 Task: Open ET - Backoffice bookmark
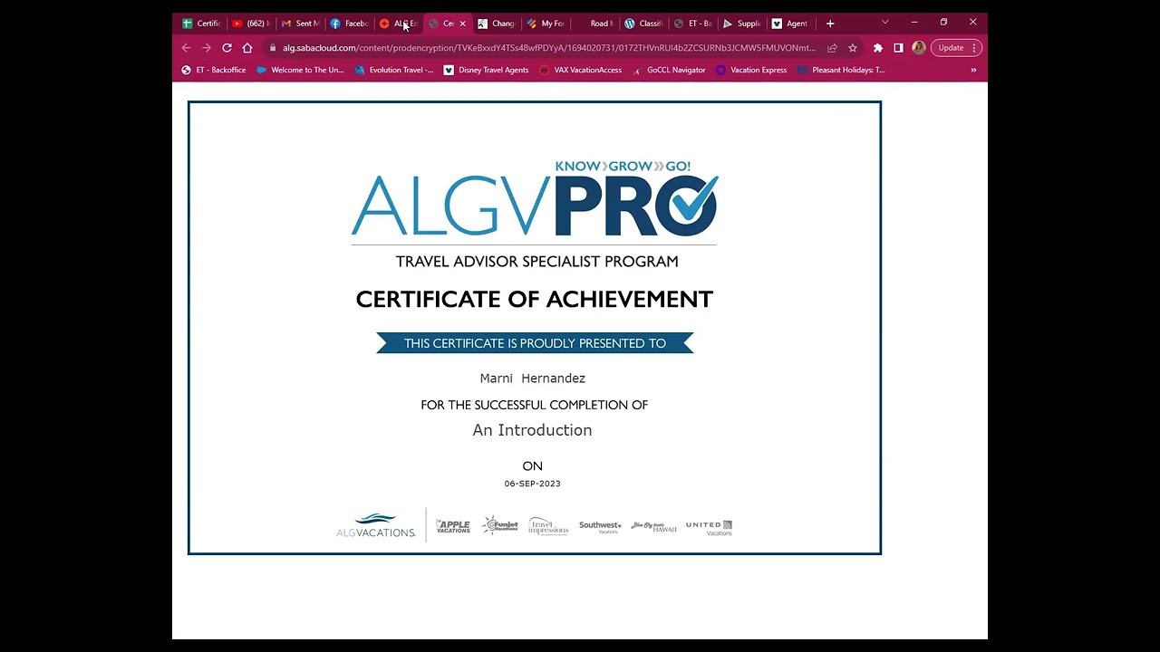point(214,70)
